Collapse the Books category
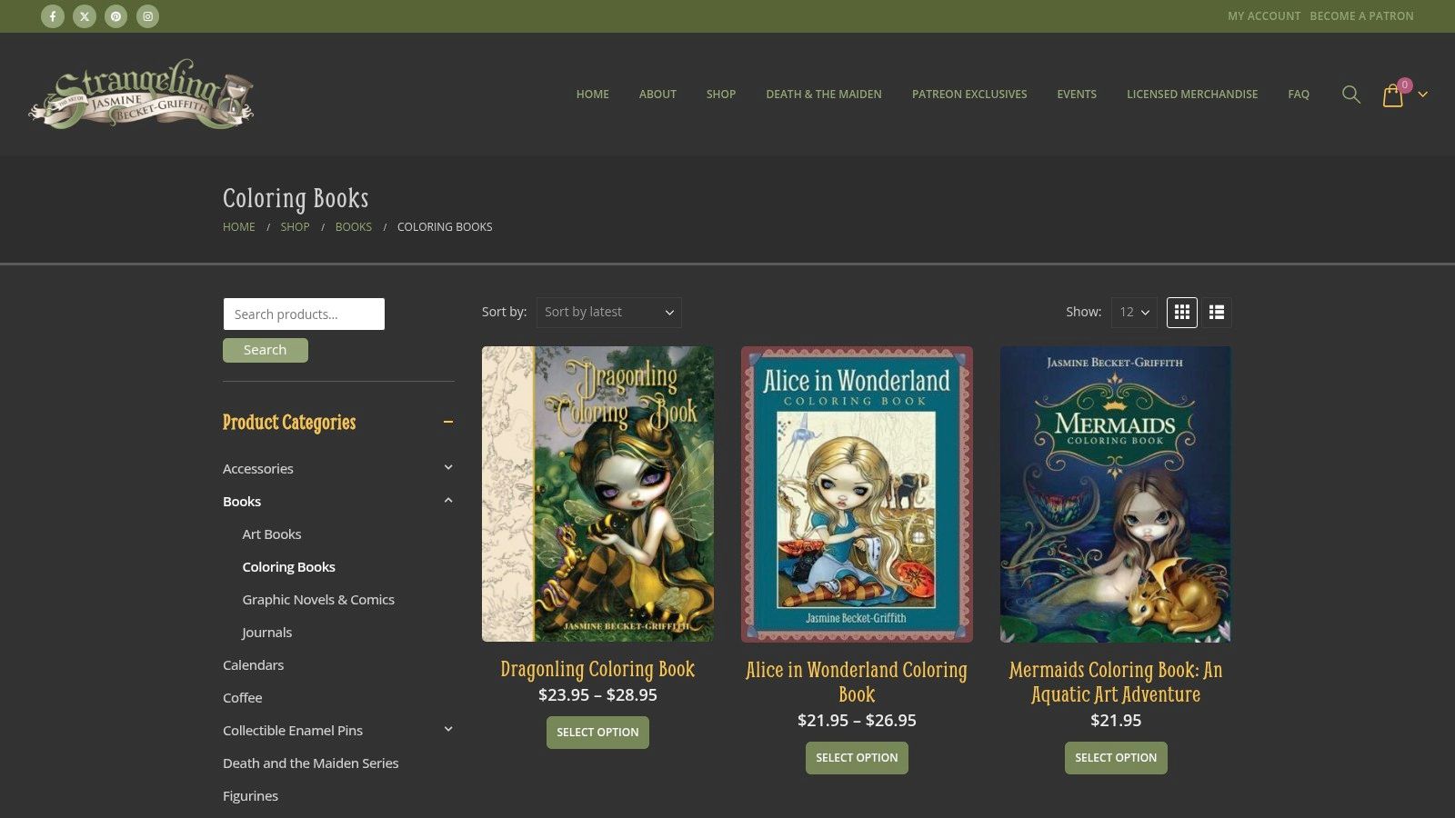1455x818 pixels. pyautogui.click(x=448, y=500)
